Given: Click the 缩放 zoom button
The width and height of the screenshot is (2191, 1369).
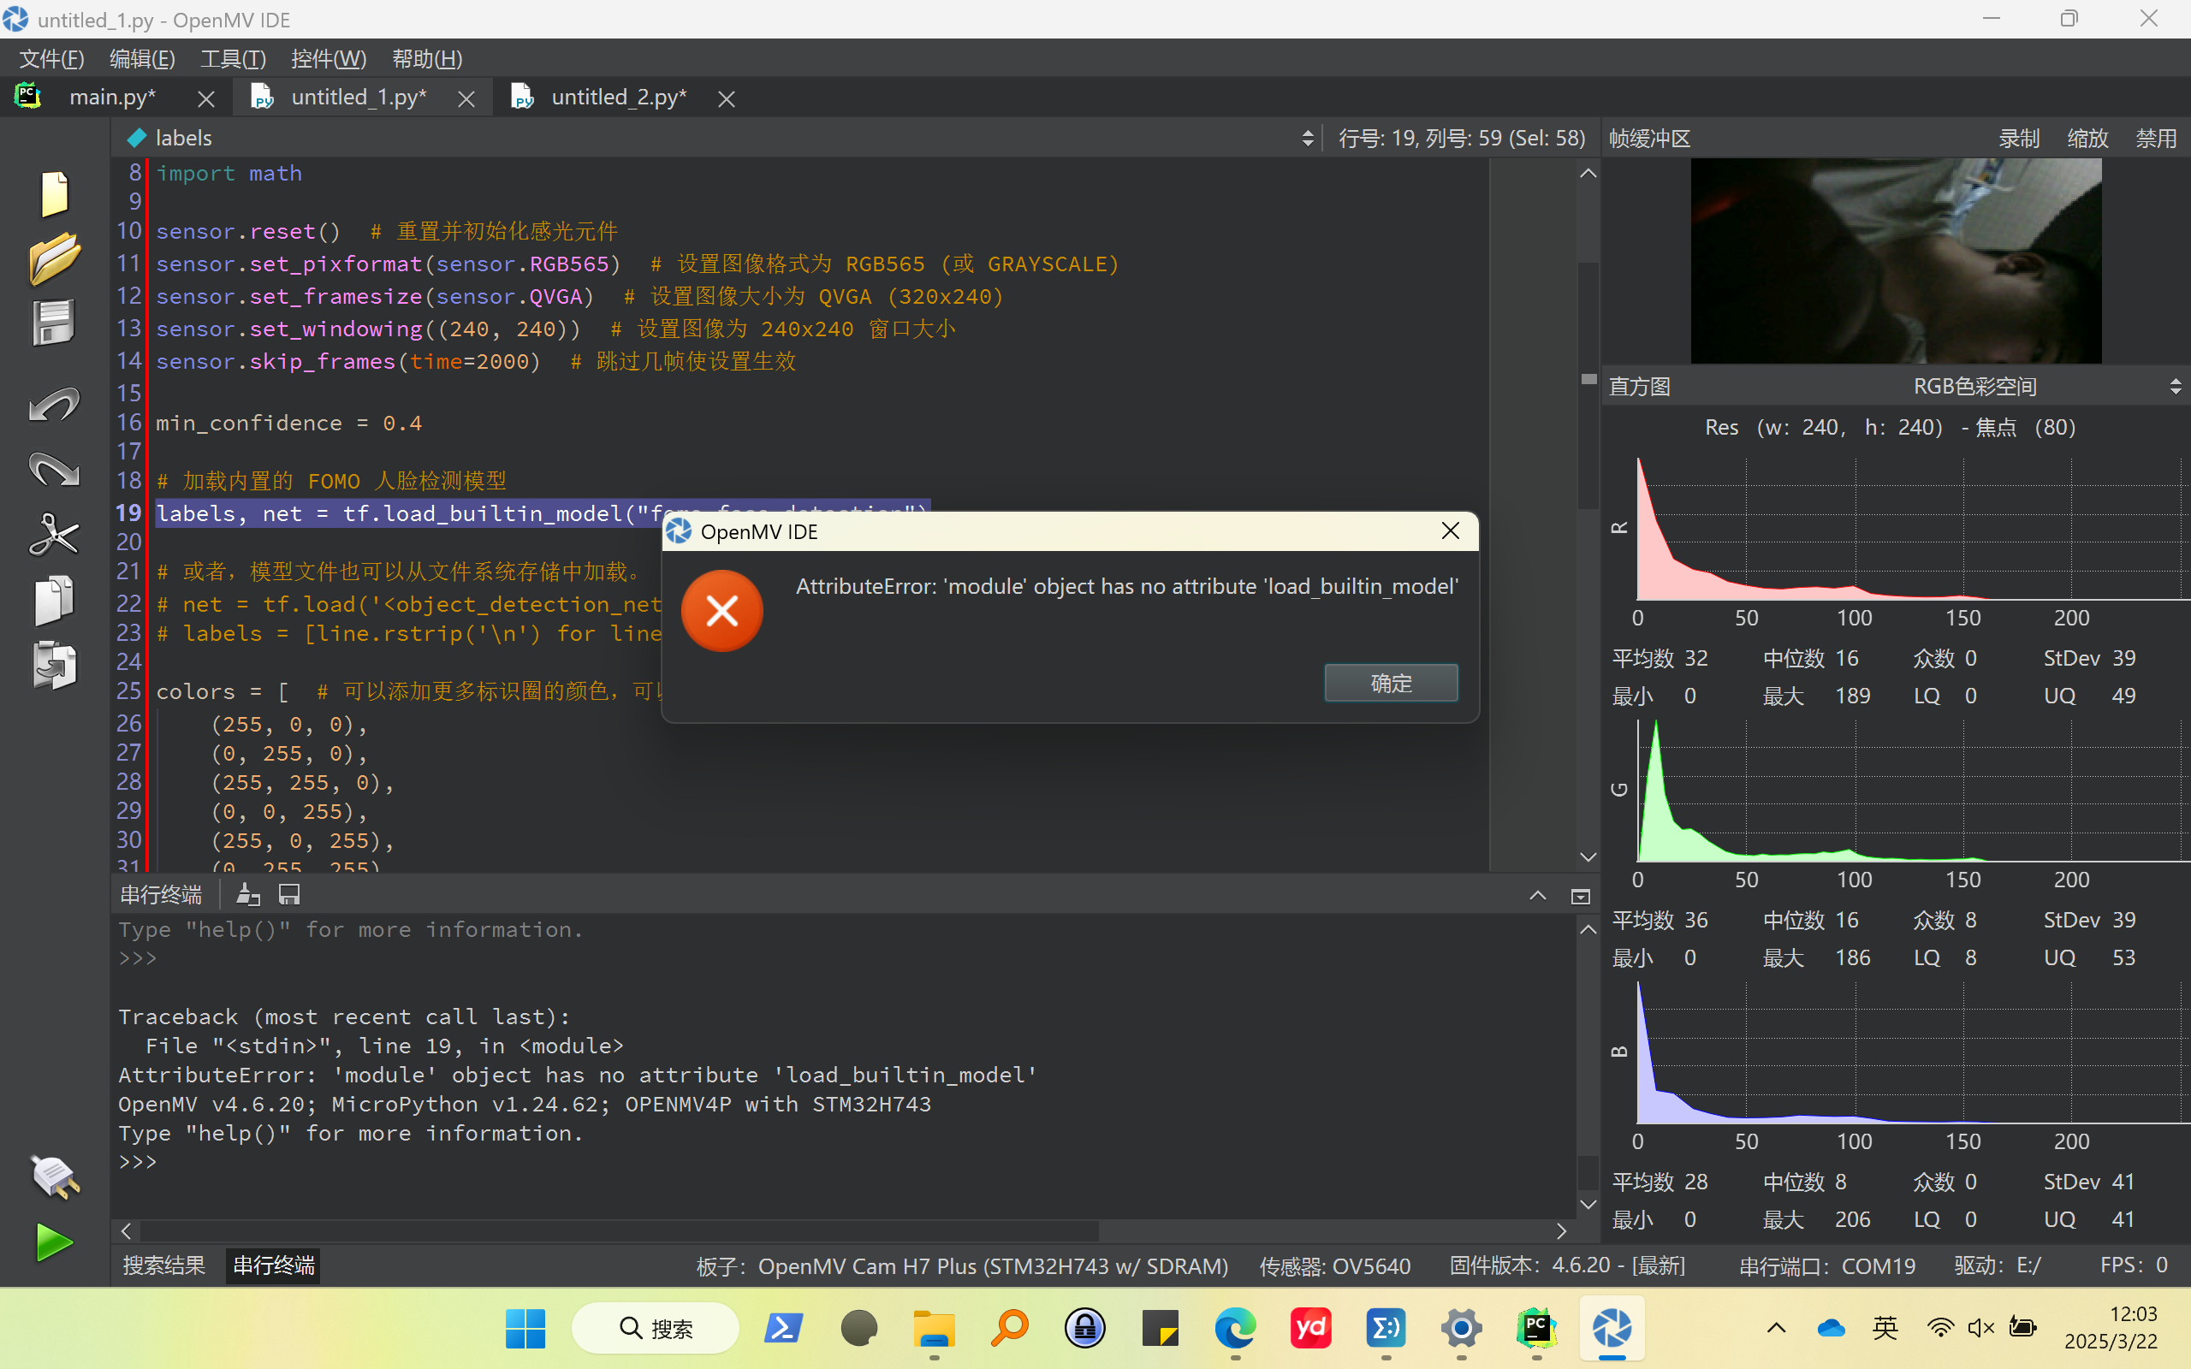Looking at the screenshot, I should [2087, 139].
